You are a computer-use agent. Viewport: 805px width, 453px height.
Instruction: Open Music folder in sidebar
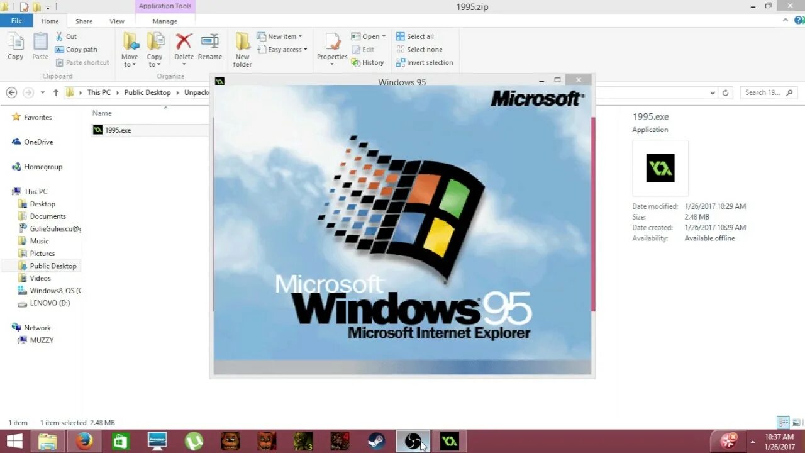click(33, 241)
